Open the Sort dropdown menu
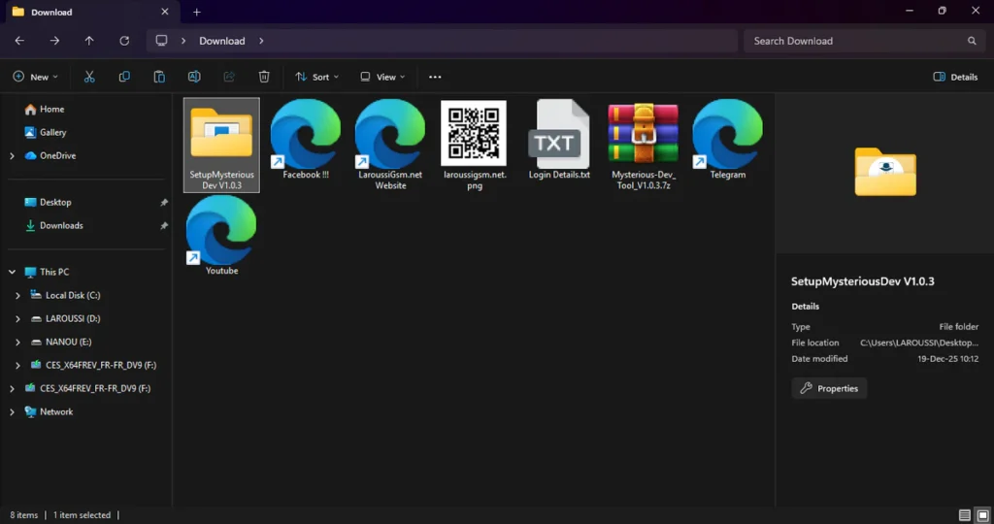 tap(317, 77)
